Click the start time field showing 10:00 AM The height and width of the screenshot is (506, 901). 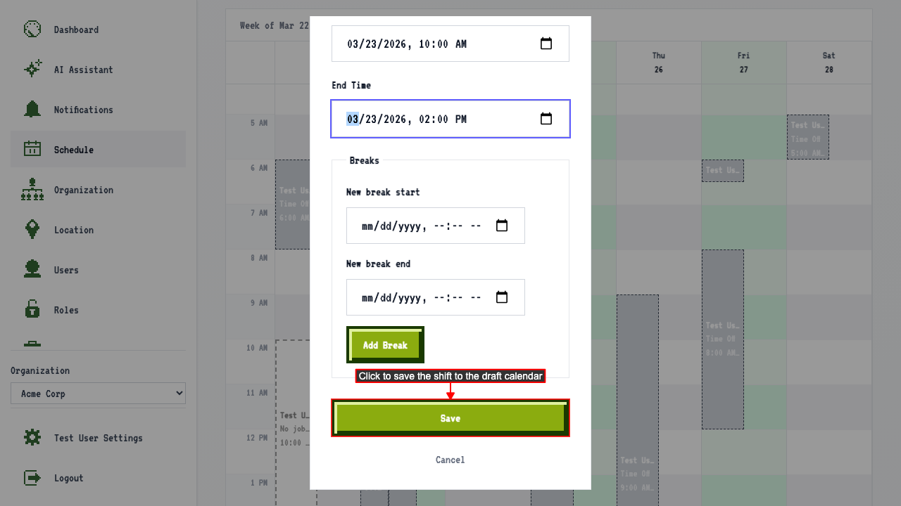click(x=450, y=44)
